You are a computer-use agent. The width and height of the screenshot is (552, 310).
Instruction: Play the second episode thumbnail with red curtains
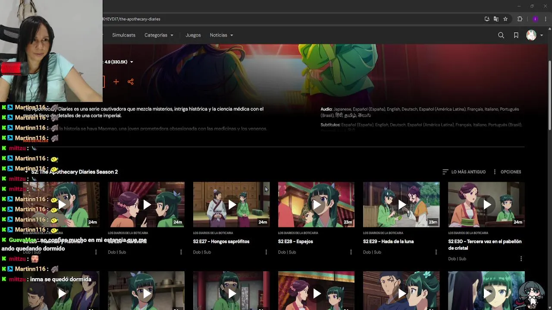[147, 205]
